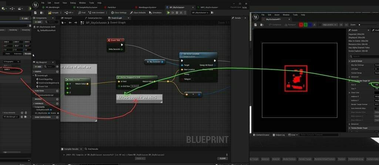Click the Add component button

(38, 22)
